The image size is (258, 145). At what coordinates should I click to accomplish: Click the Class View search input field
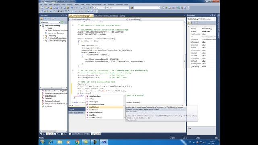coord(49,23)
